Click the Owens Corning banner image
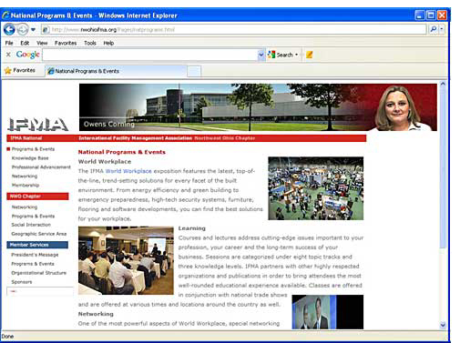The height and width of the screenshot is (343, 460). click(x=258, y=107)
